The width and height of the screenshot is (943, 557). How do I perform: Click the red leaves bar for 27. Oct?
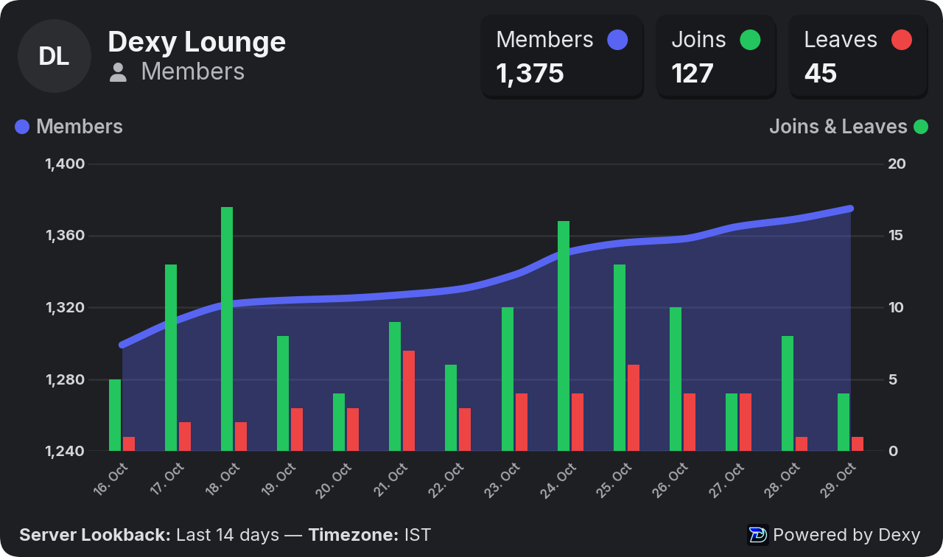point(746,422)
